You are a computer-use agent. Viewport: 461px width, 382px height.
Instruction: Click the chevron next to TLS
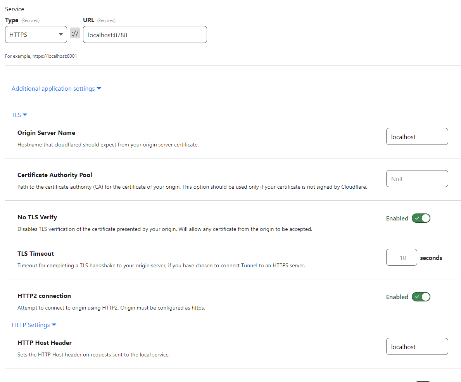click(26, 115)
